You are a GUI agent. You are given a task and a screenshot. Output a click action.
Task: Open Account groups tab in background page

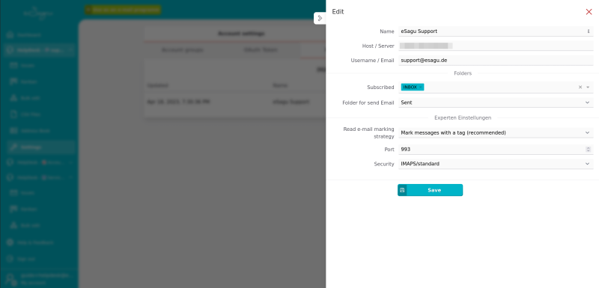pyautogui.click(x=182, y=50)
